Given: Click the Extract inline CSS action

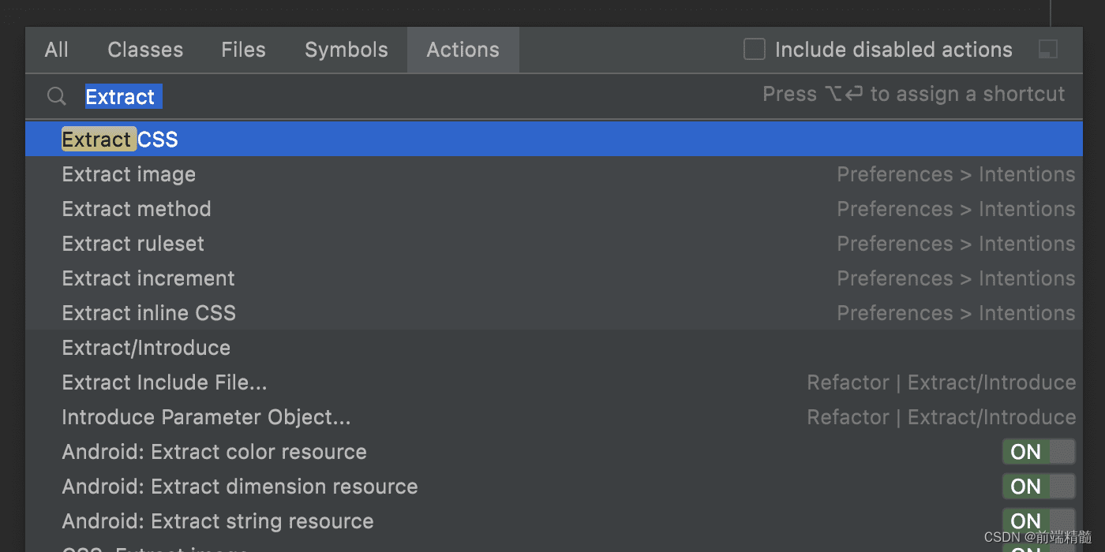Looking at the screenshot, I should tap(148, 312).
